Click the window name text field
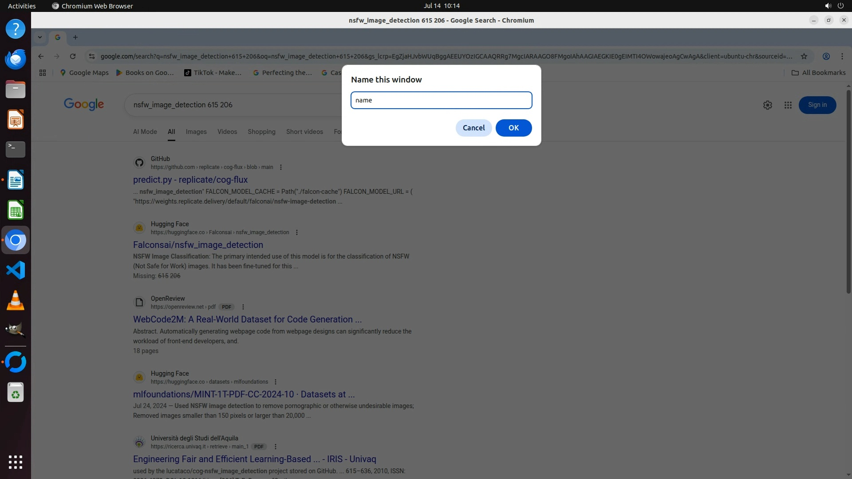Viewport: 852px width, 479px height. point(441,100)
